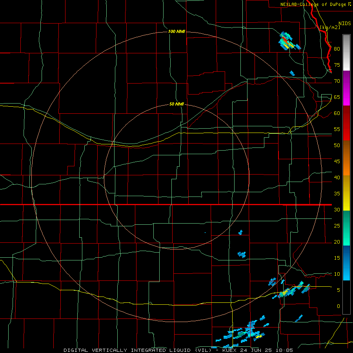Click the black bottom segment of color bar
353x353 pixels.
[346, 297]
